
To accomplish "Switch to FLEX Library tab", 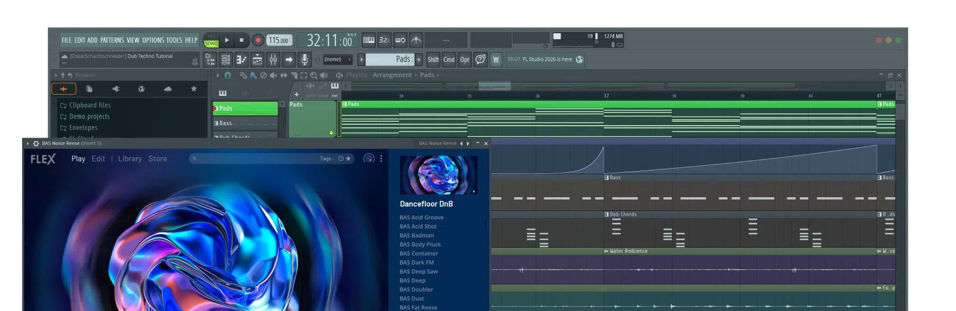I will pyautogui.click(x=130, y=159).
